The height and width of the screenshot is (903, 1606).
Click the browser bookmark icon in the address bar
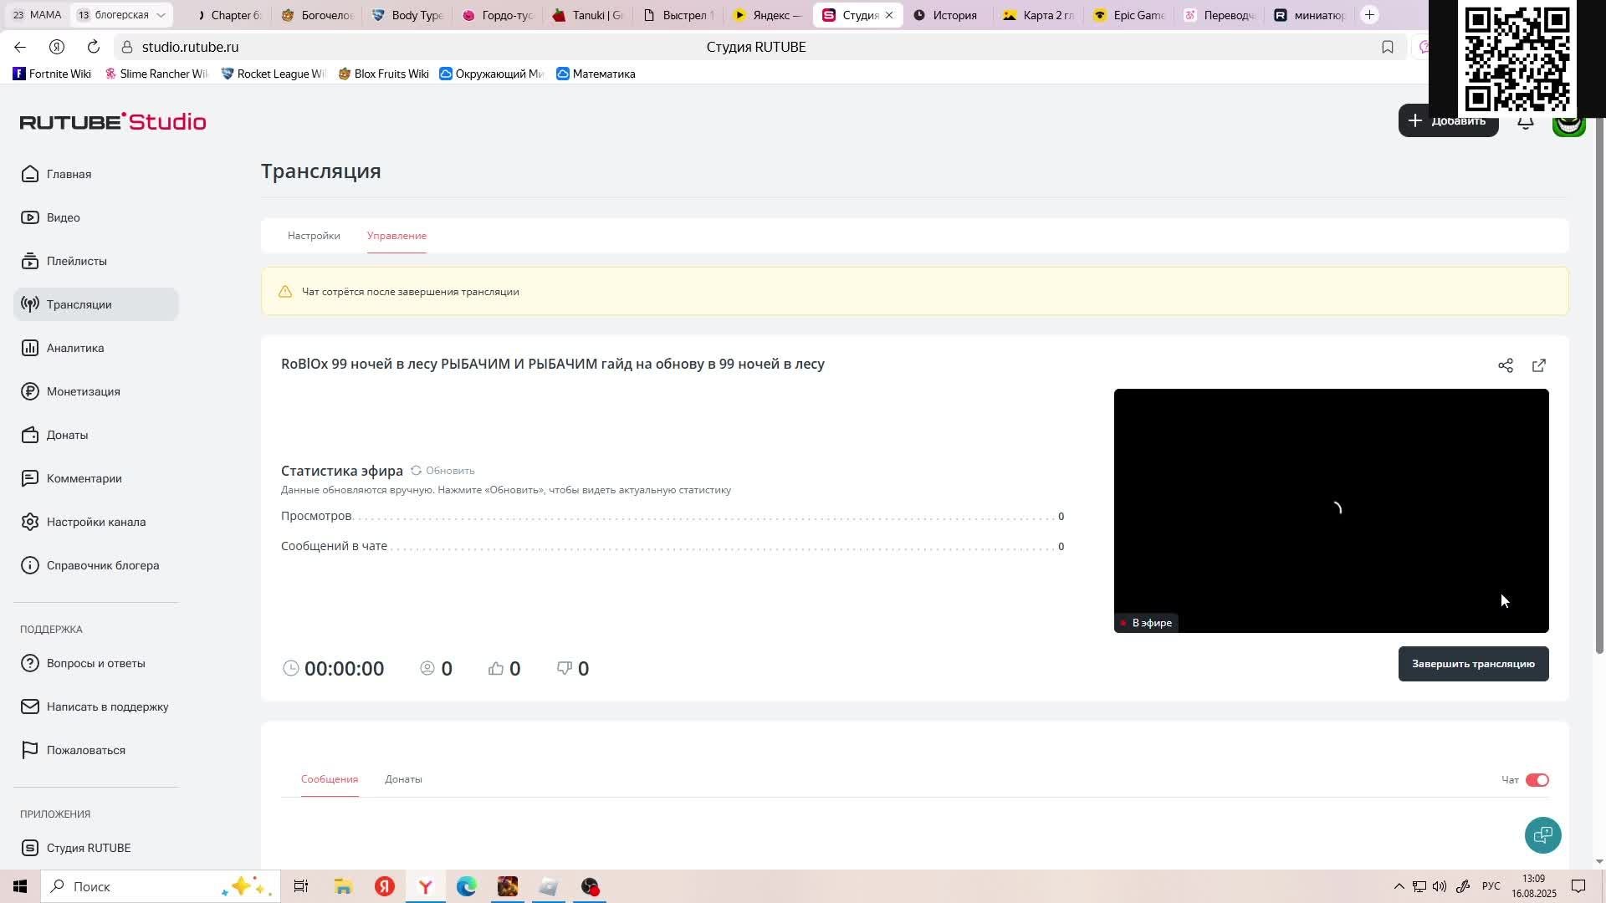(x=1388, y=47)
